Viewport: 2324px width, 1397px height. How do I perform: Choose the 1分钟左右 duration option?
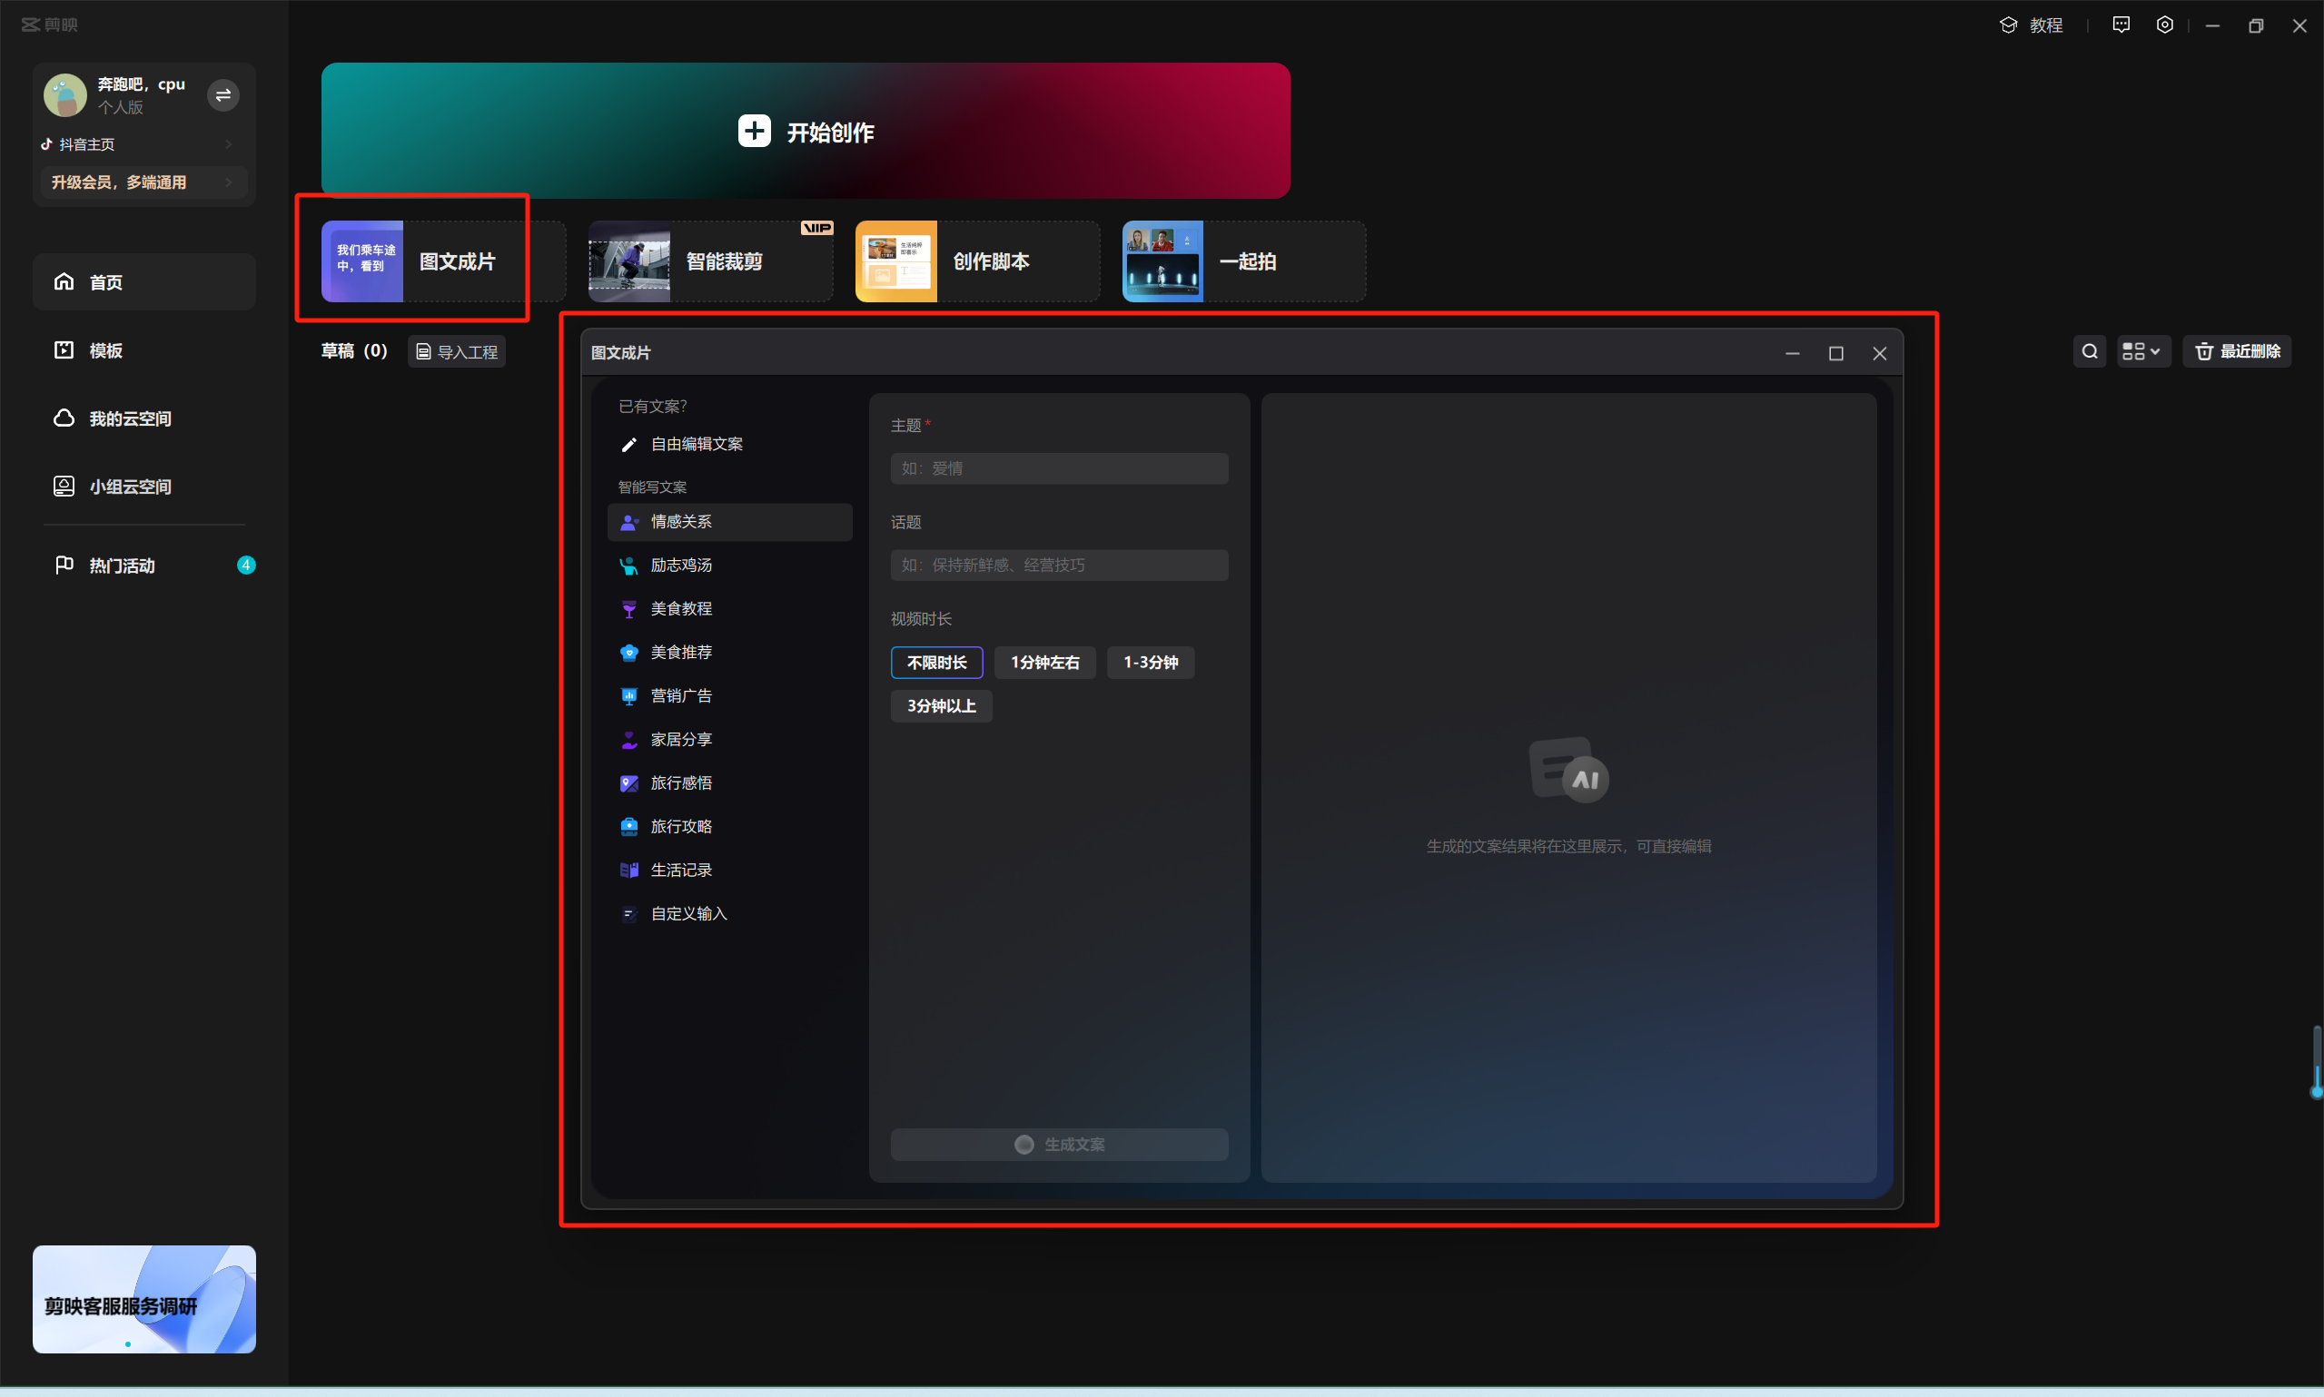click(x=1044, y=663)
